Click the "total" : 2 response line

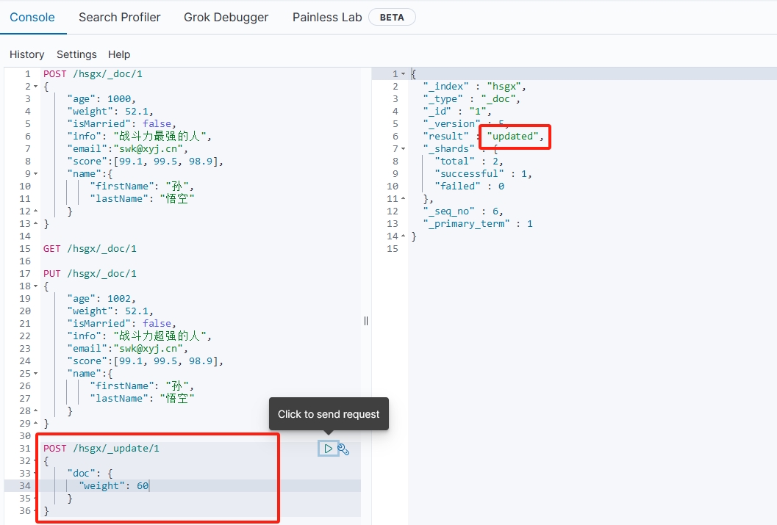click(469, 162)
